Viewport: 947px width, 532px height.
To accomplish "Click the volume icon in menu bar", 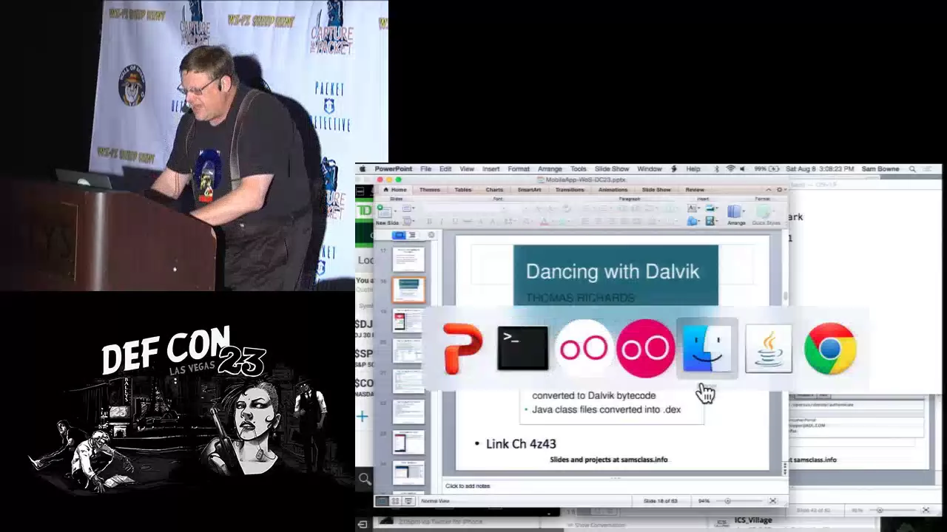I will click(x=744, y=168).
